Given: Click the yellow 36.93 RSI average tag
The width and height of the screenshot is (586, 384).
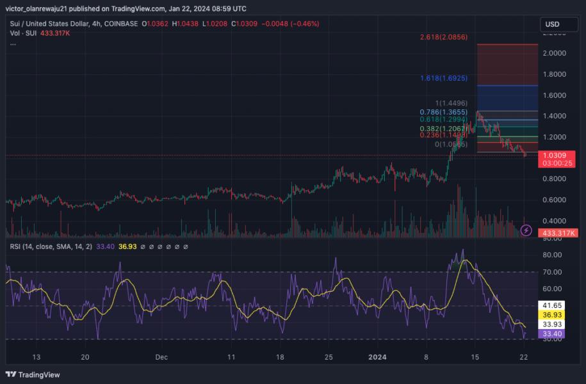Looking at the screenshot, I should (551, 315).
